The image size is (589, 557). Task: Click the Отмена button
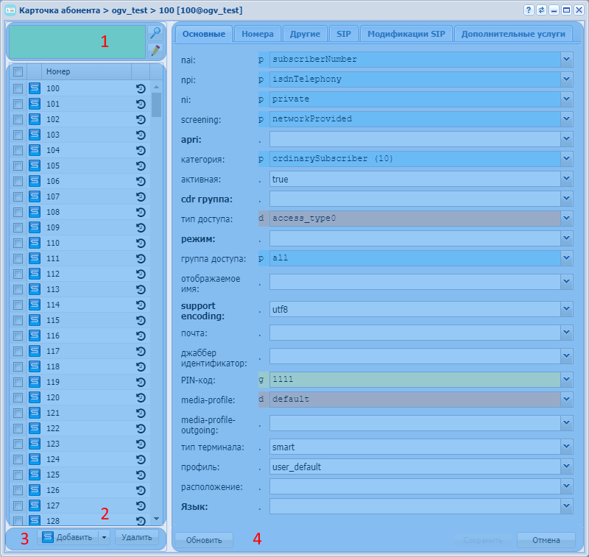click(x=546, y=540)
